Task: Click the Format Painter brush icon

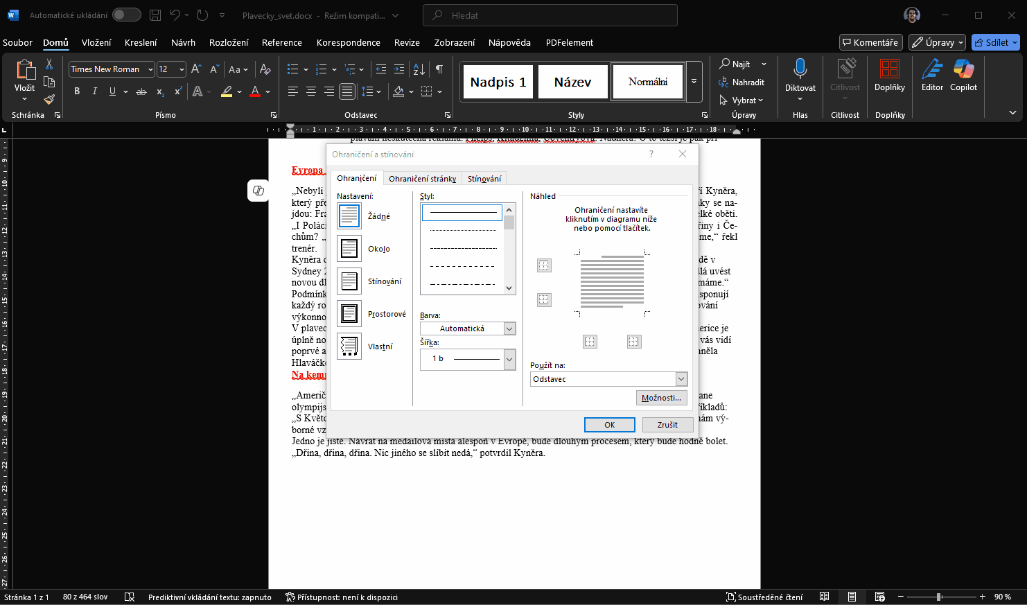Action: point(49,99)
